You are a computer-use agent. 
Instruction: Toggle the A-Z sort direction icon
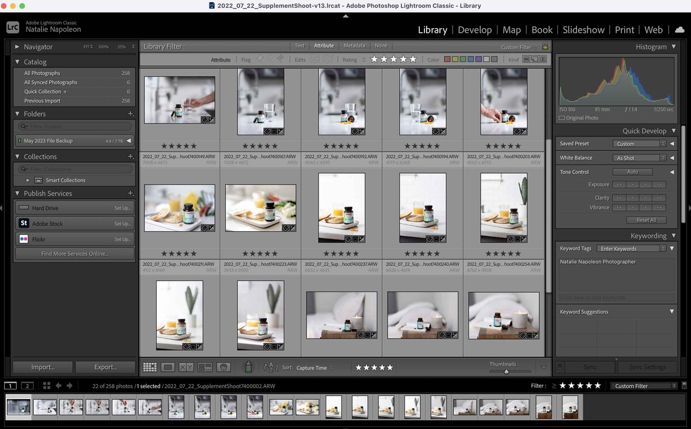tap(271, 367)
